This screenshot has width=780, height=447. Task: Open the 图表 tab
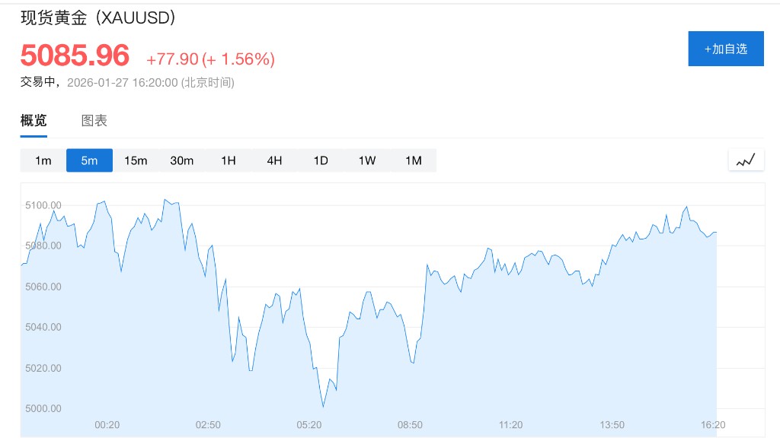[x=94, y=120]
